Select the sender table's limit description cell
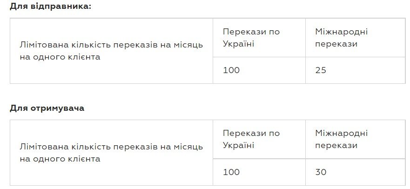This screenshot has height=189, width=410. 111,51
